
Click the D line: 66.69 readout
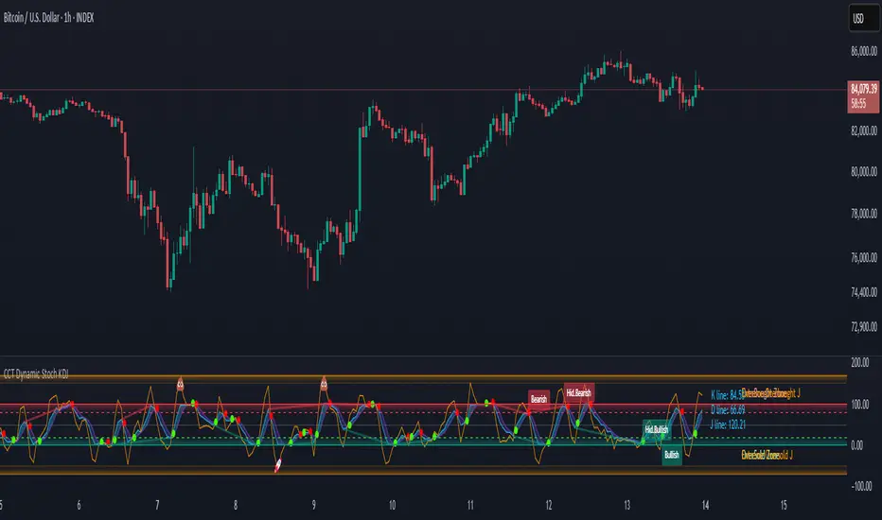(728, 409)
